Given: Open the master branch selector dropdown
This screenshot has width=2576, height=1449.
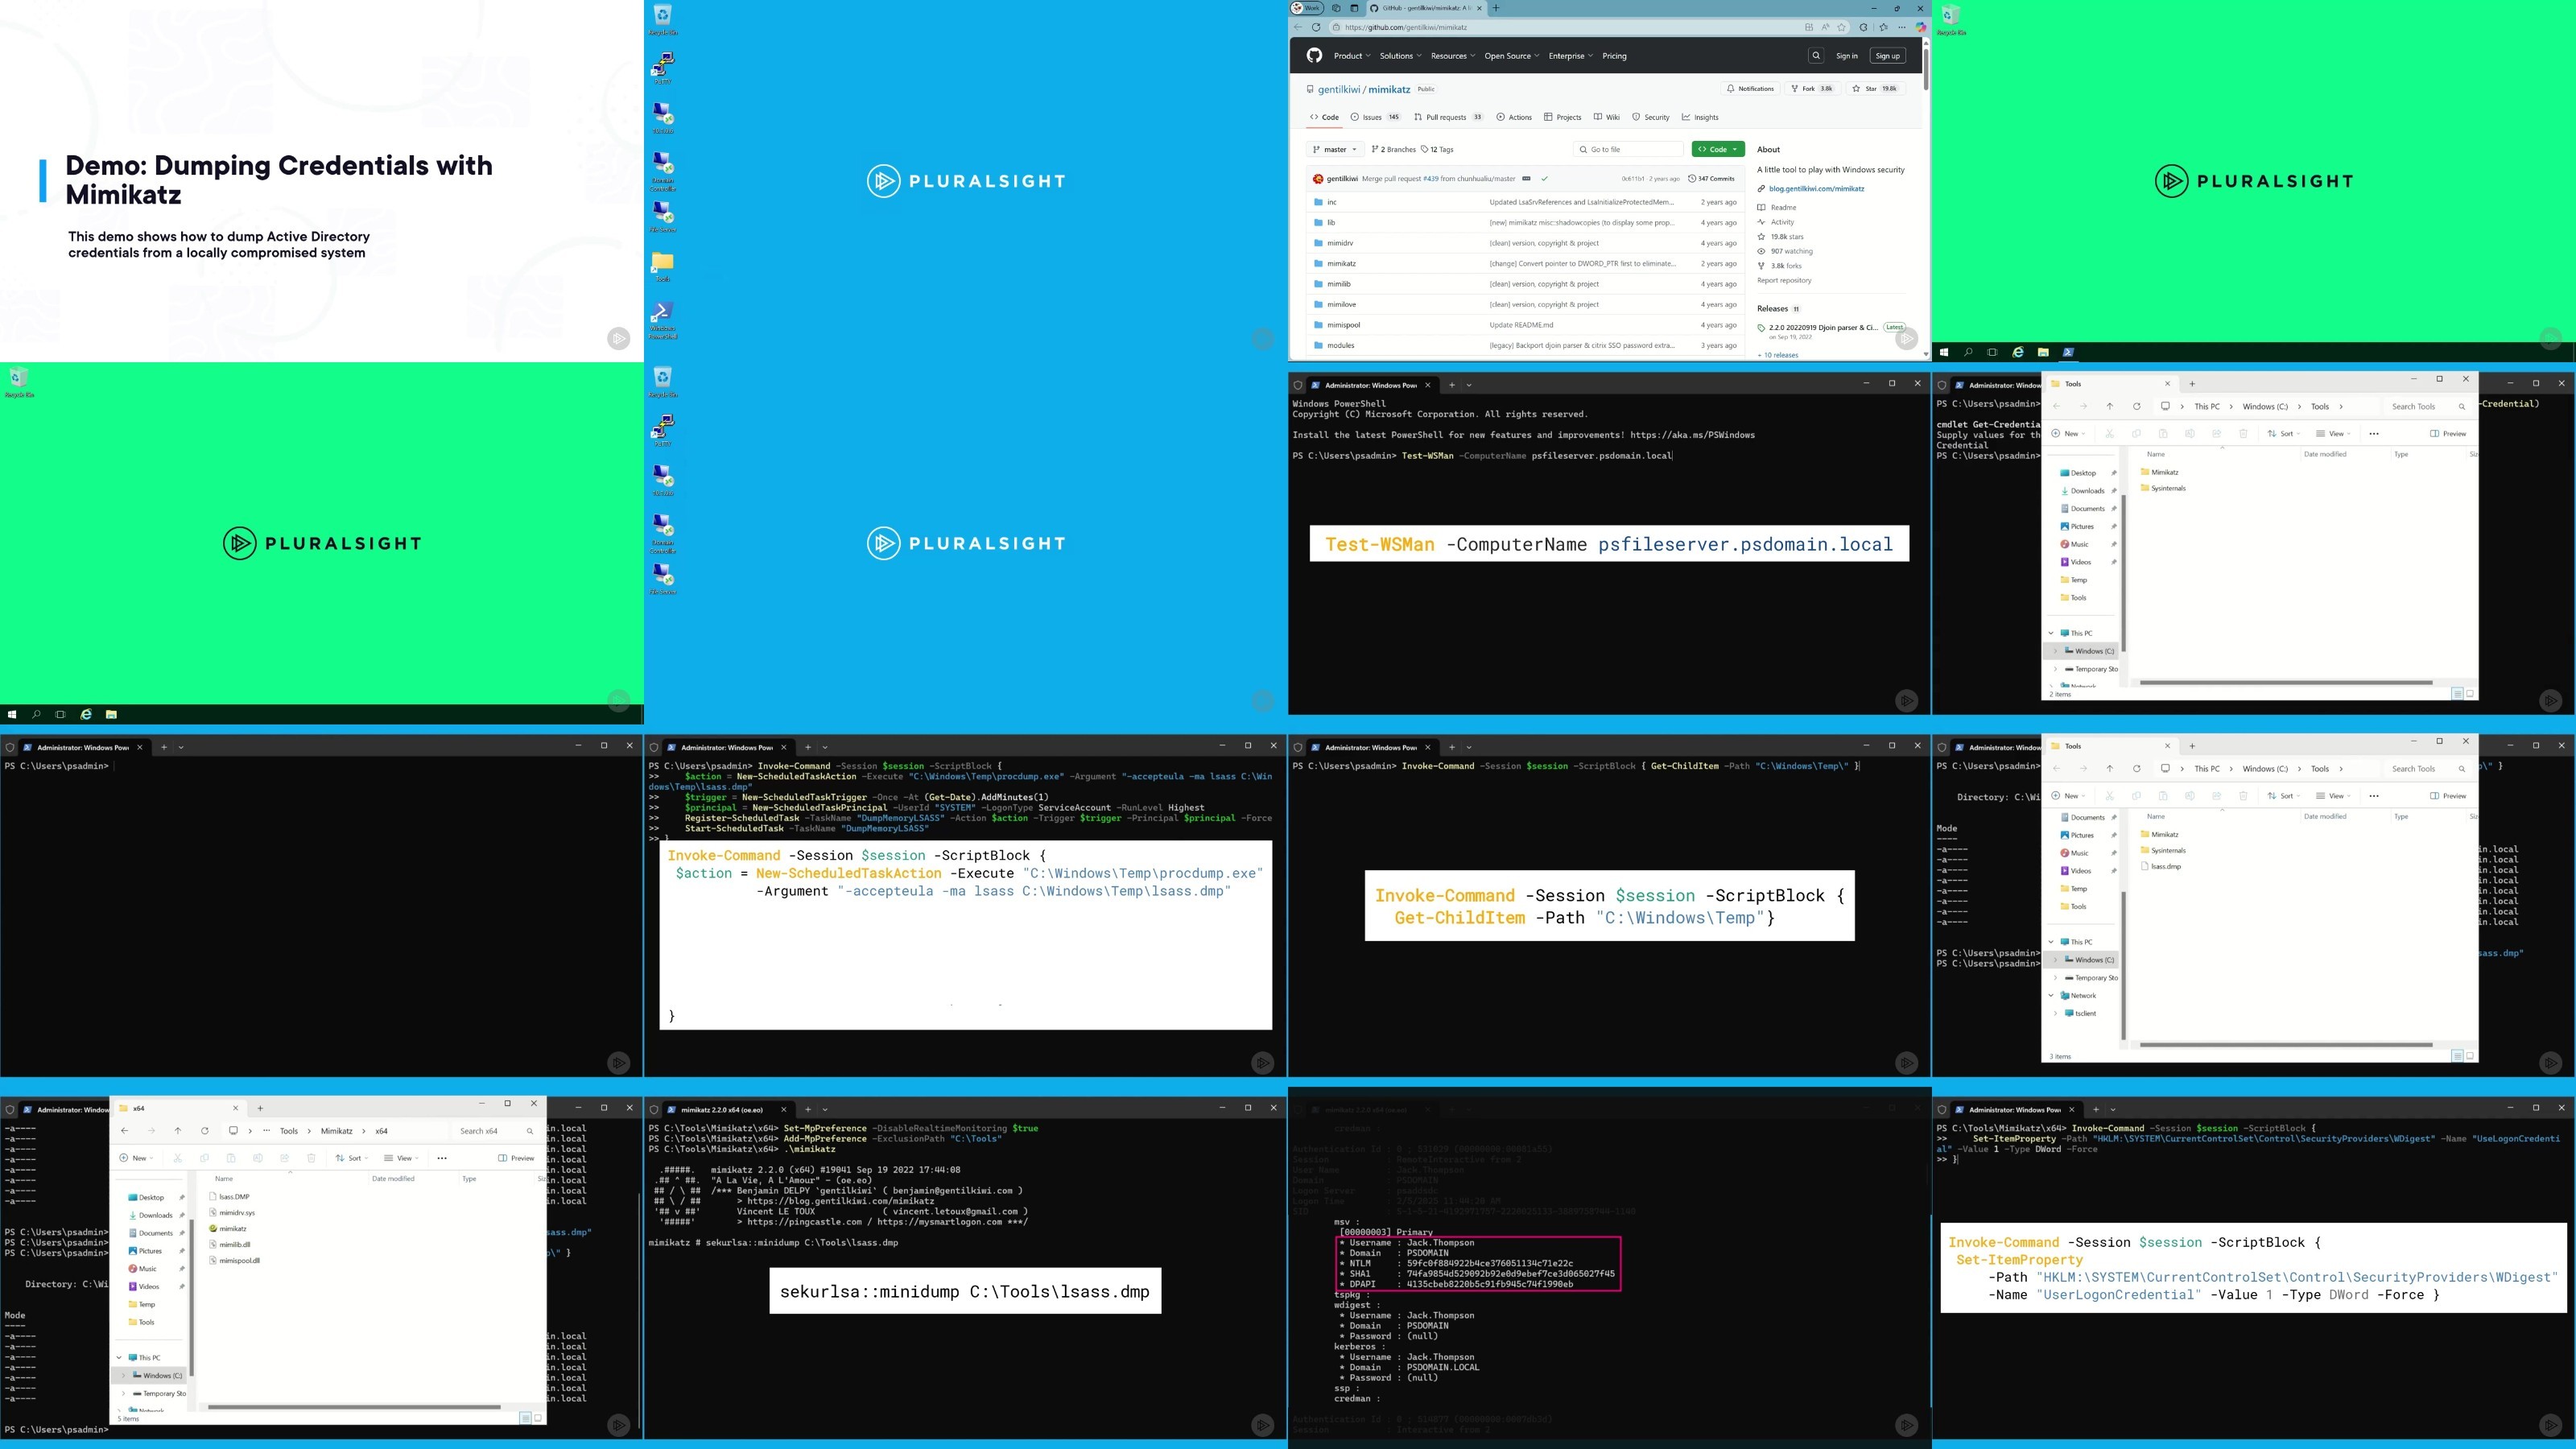Looking at the screenshot, I should 1335,150.
